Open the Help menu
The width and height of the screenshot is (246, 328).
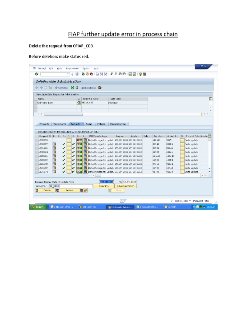(x=96, y=69)
